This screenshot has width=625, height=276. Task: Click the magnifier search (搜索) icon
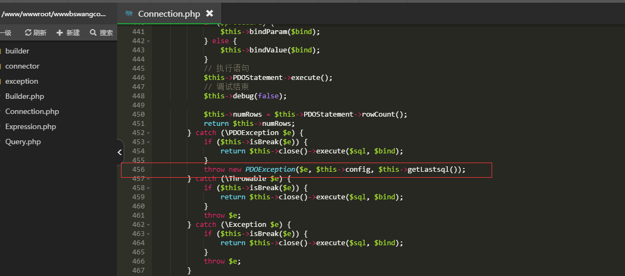pyautogui.click(x=93, y=33)
